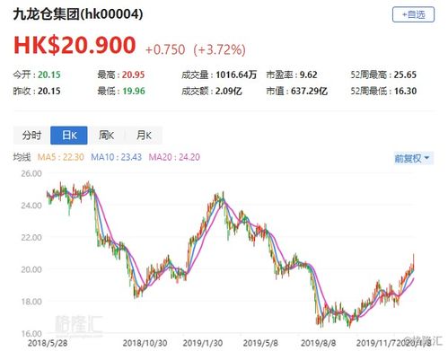
Task: Click the percentage change (+3.72%)
Action: click(x=220, y=49)
